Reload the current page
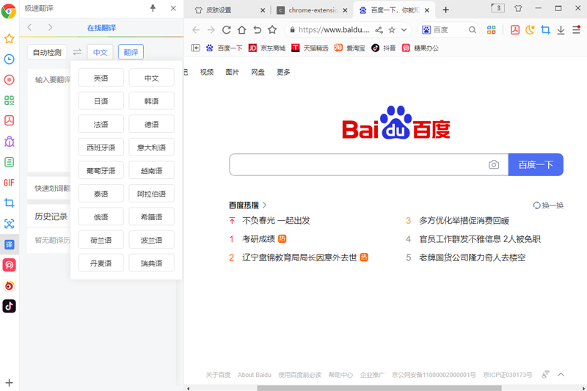This screenshot has width=587, height=391. point(226,29)
